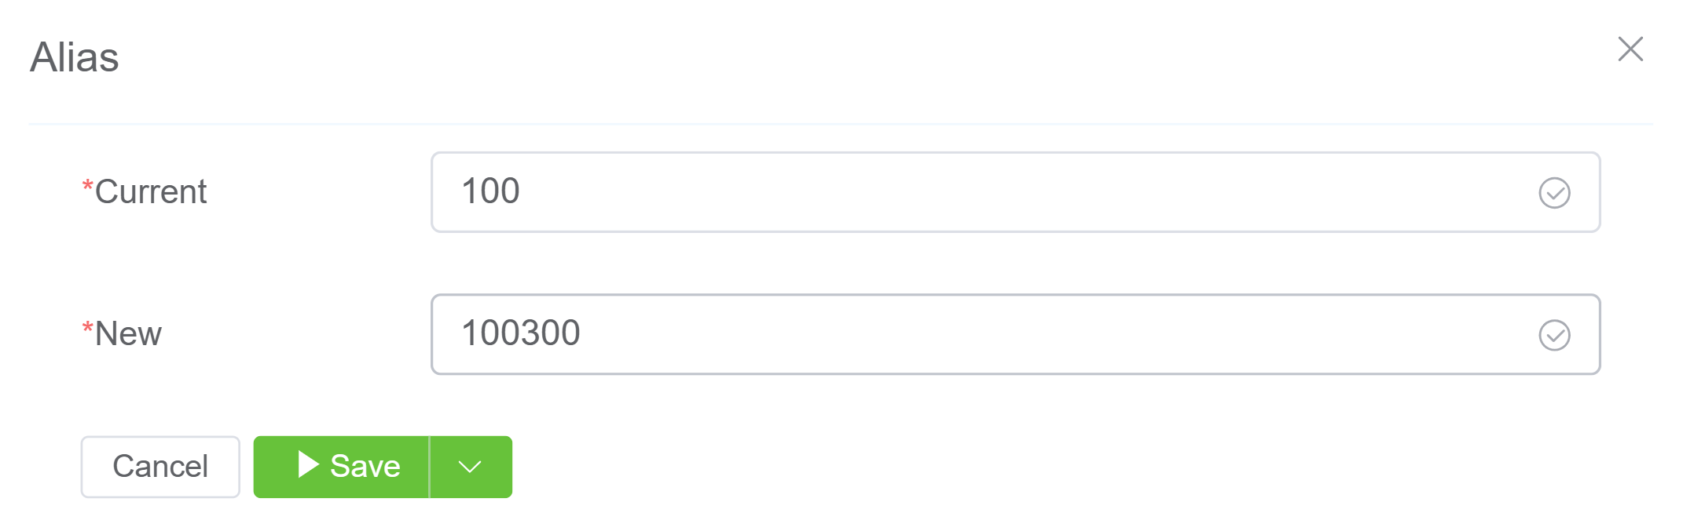Click the red asterisk beside New
Viewport: 1683px width, 513px height.
coord(87,328)
